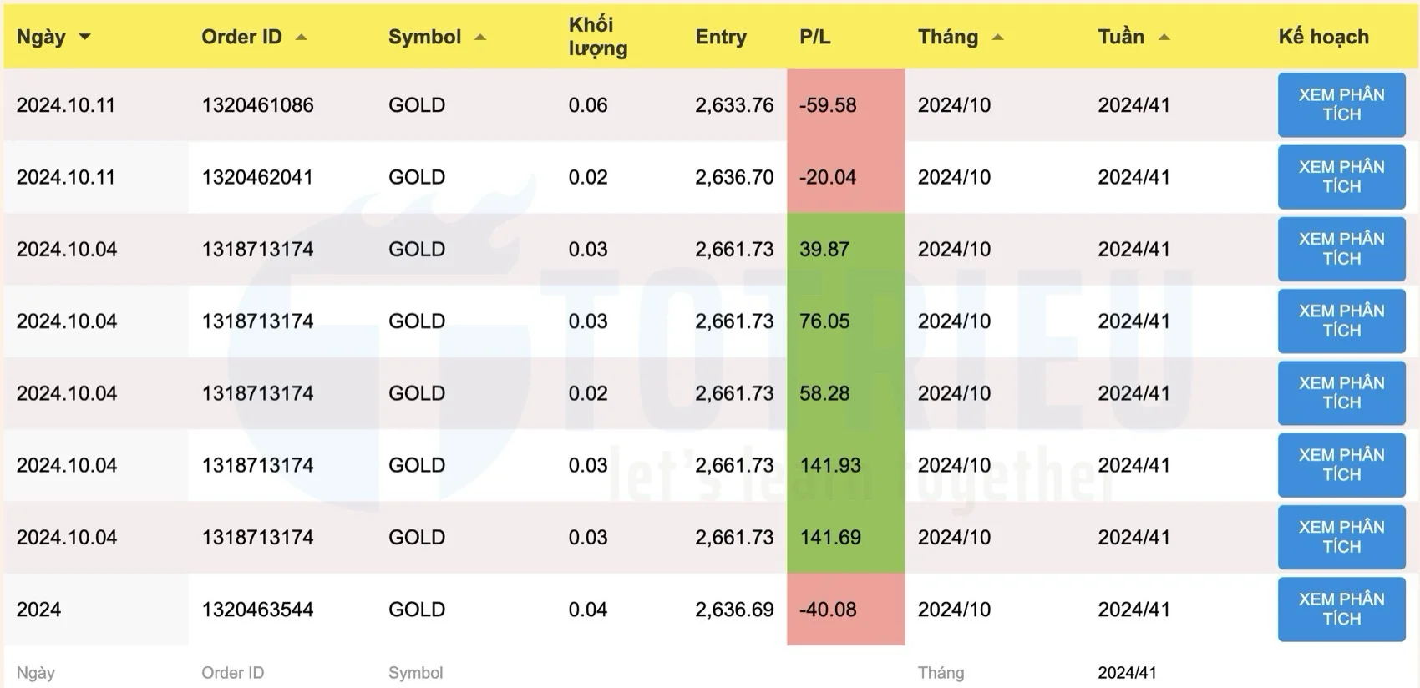Toggle ascending sort on Order ID

pos(302,37)
